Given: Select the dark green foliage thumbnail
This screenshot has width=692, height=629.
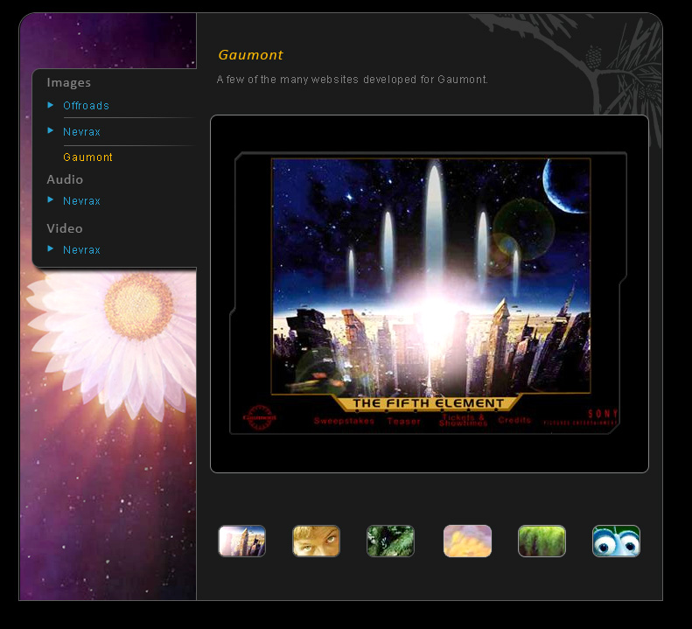Looking at the screenshot, I should point(390,541).
